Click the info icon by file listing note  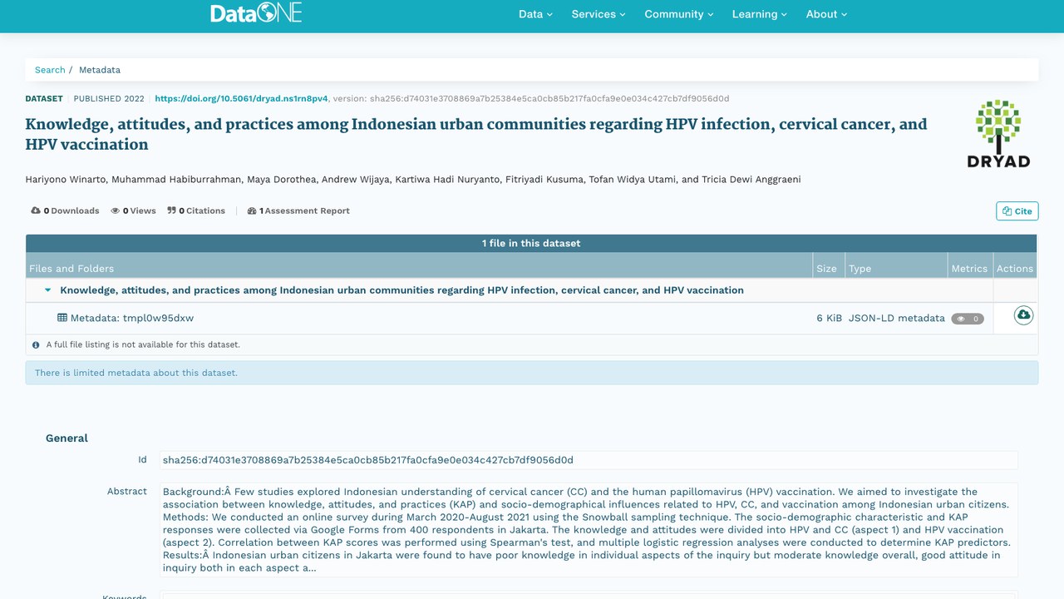coord(36,344)
